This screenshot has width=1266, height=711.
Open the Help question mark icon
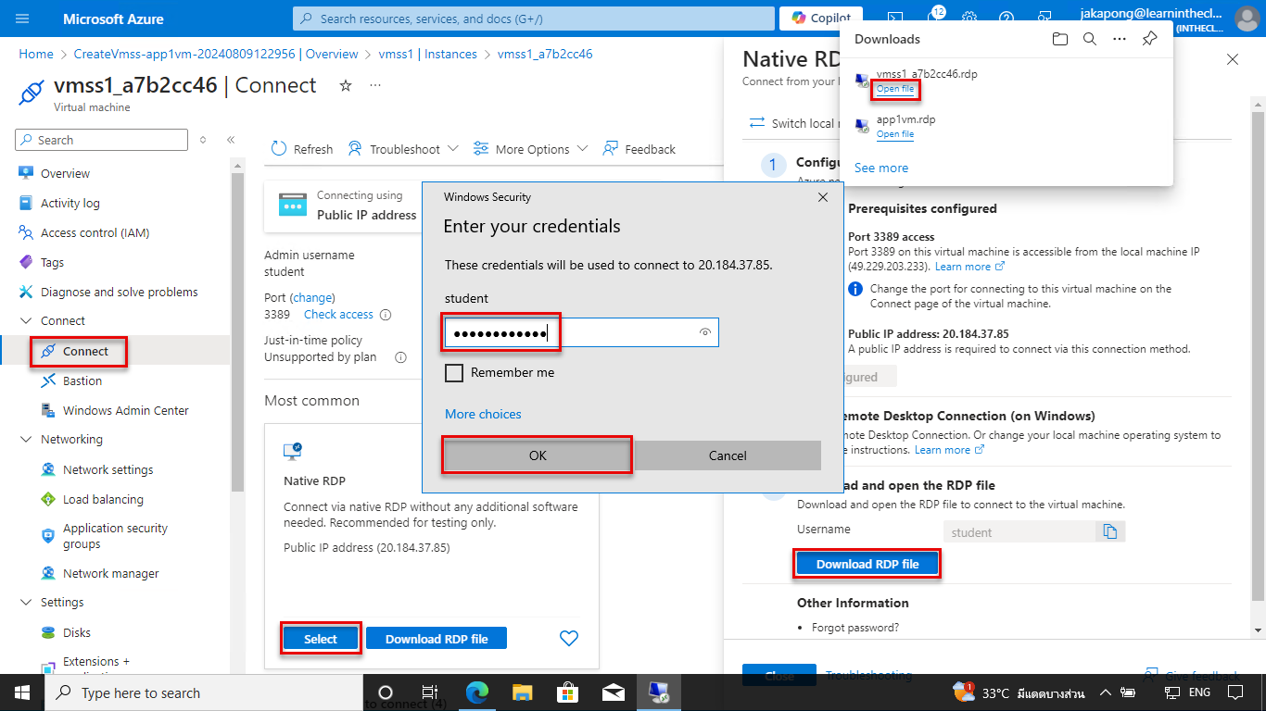click(1006, 19)
